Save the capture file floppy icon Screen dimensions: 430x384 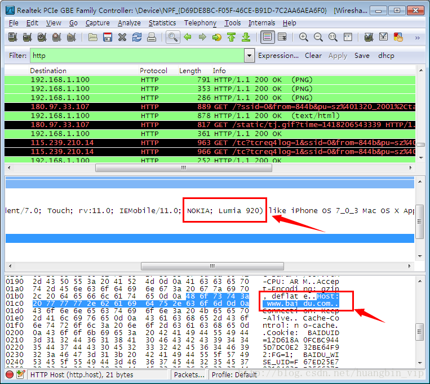108,37
